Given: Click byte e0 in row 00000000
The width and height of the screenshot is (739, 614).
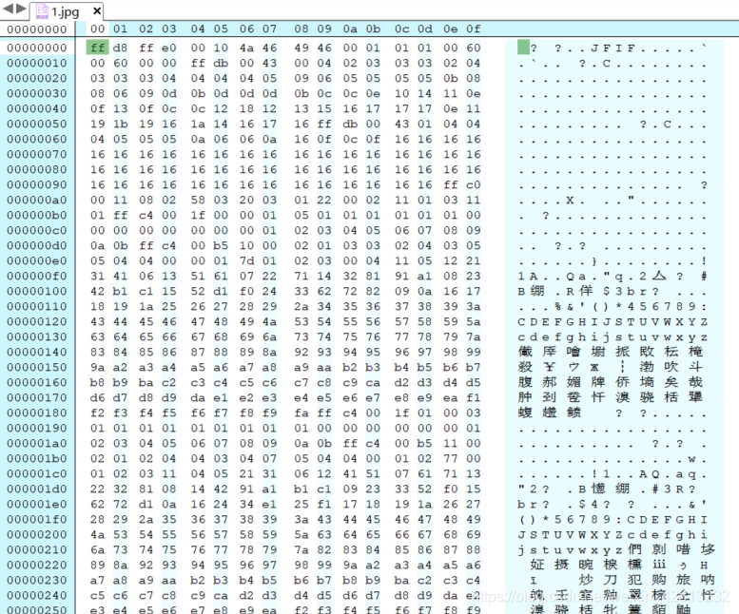Looking at the screenshot, I should (x=169, y=48).
